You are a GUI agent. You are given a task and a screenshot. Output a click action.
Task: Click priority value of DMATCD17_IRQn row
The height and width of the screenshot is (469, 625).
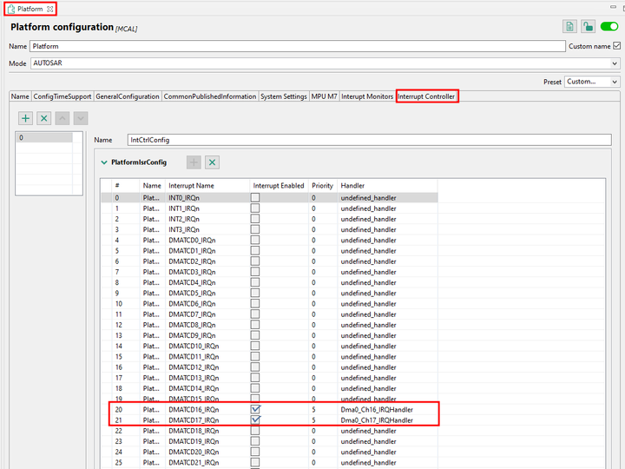tap(313, 420)
